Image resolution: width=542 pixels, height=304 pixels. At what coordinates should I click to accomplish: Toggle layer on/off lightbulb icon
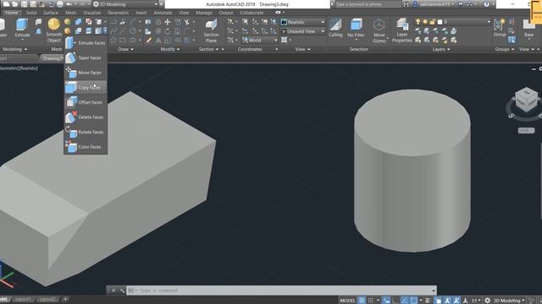pyautogui.click(x=418, y=22)
